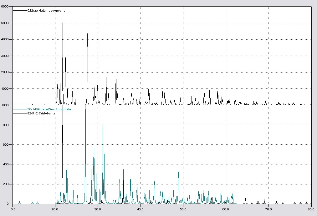
Task: Click the 80.0 x-axis label
Action: tap(311, 209)
